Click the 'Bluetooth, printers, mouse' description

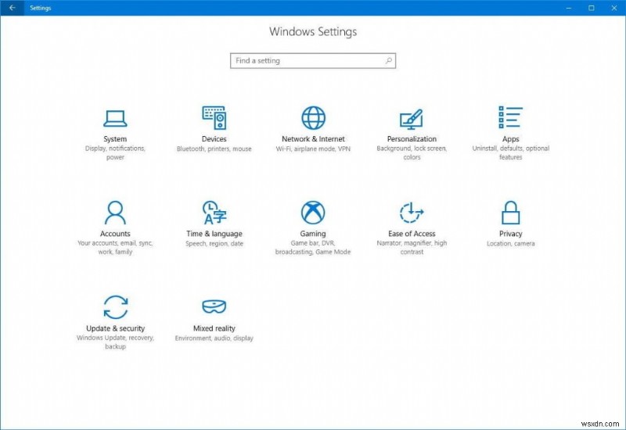point(214,149)
